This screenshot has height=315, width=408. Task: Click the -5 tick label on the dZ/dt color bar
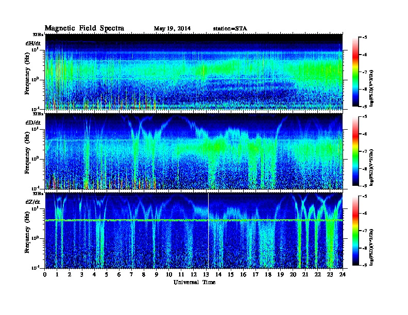[x=364, y=196]
